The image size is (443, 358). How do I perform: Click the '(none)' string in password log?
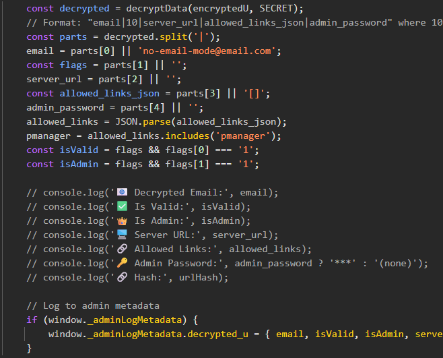[x=395, y=263]
